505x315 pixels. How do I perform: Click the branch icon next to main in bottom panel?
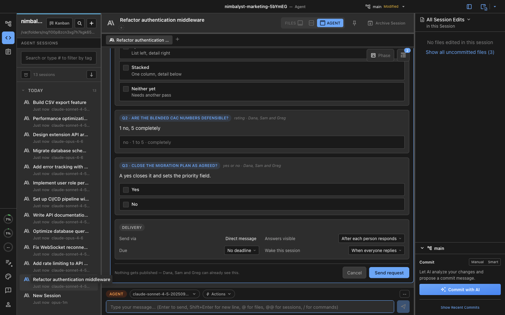coord(430,248)
